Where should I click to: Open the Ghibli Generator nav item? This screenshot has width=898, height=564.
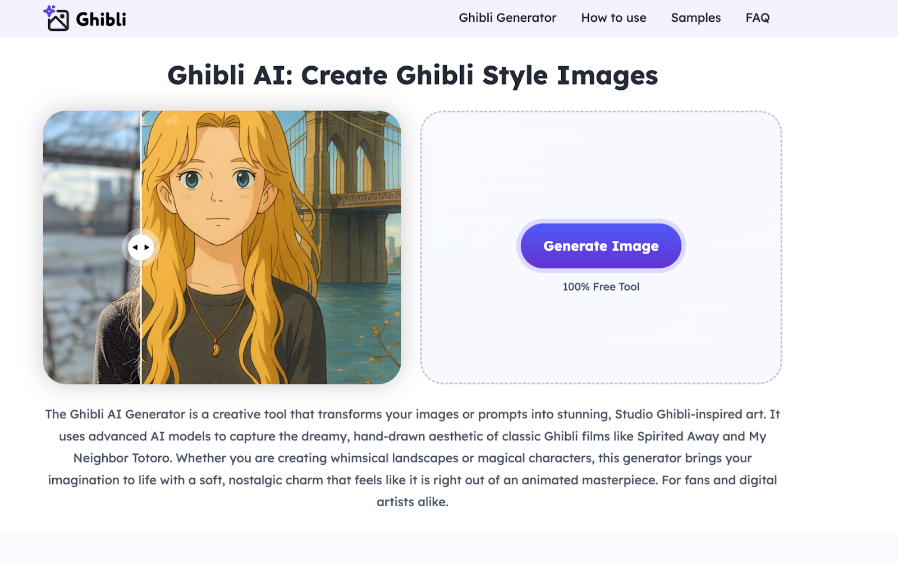point(507,18)
